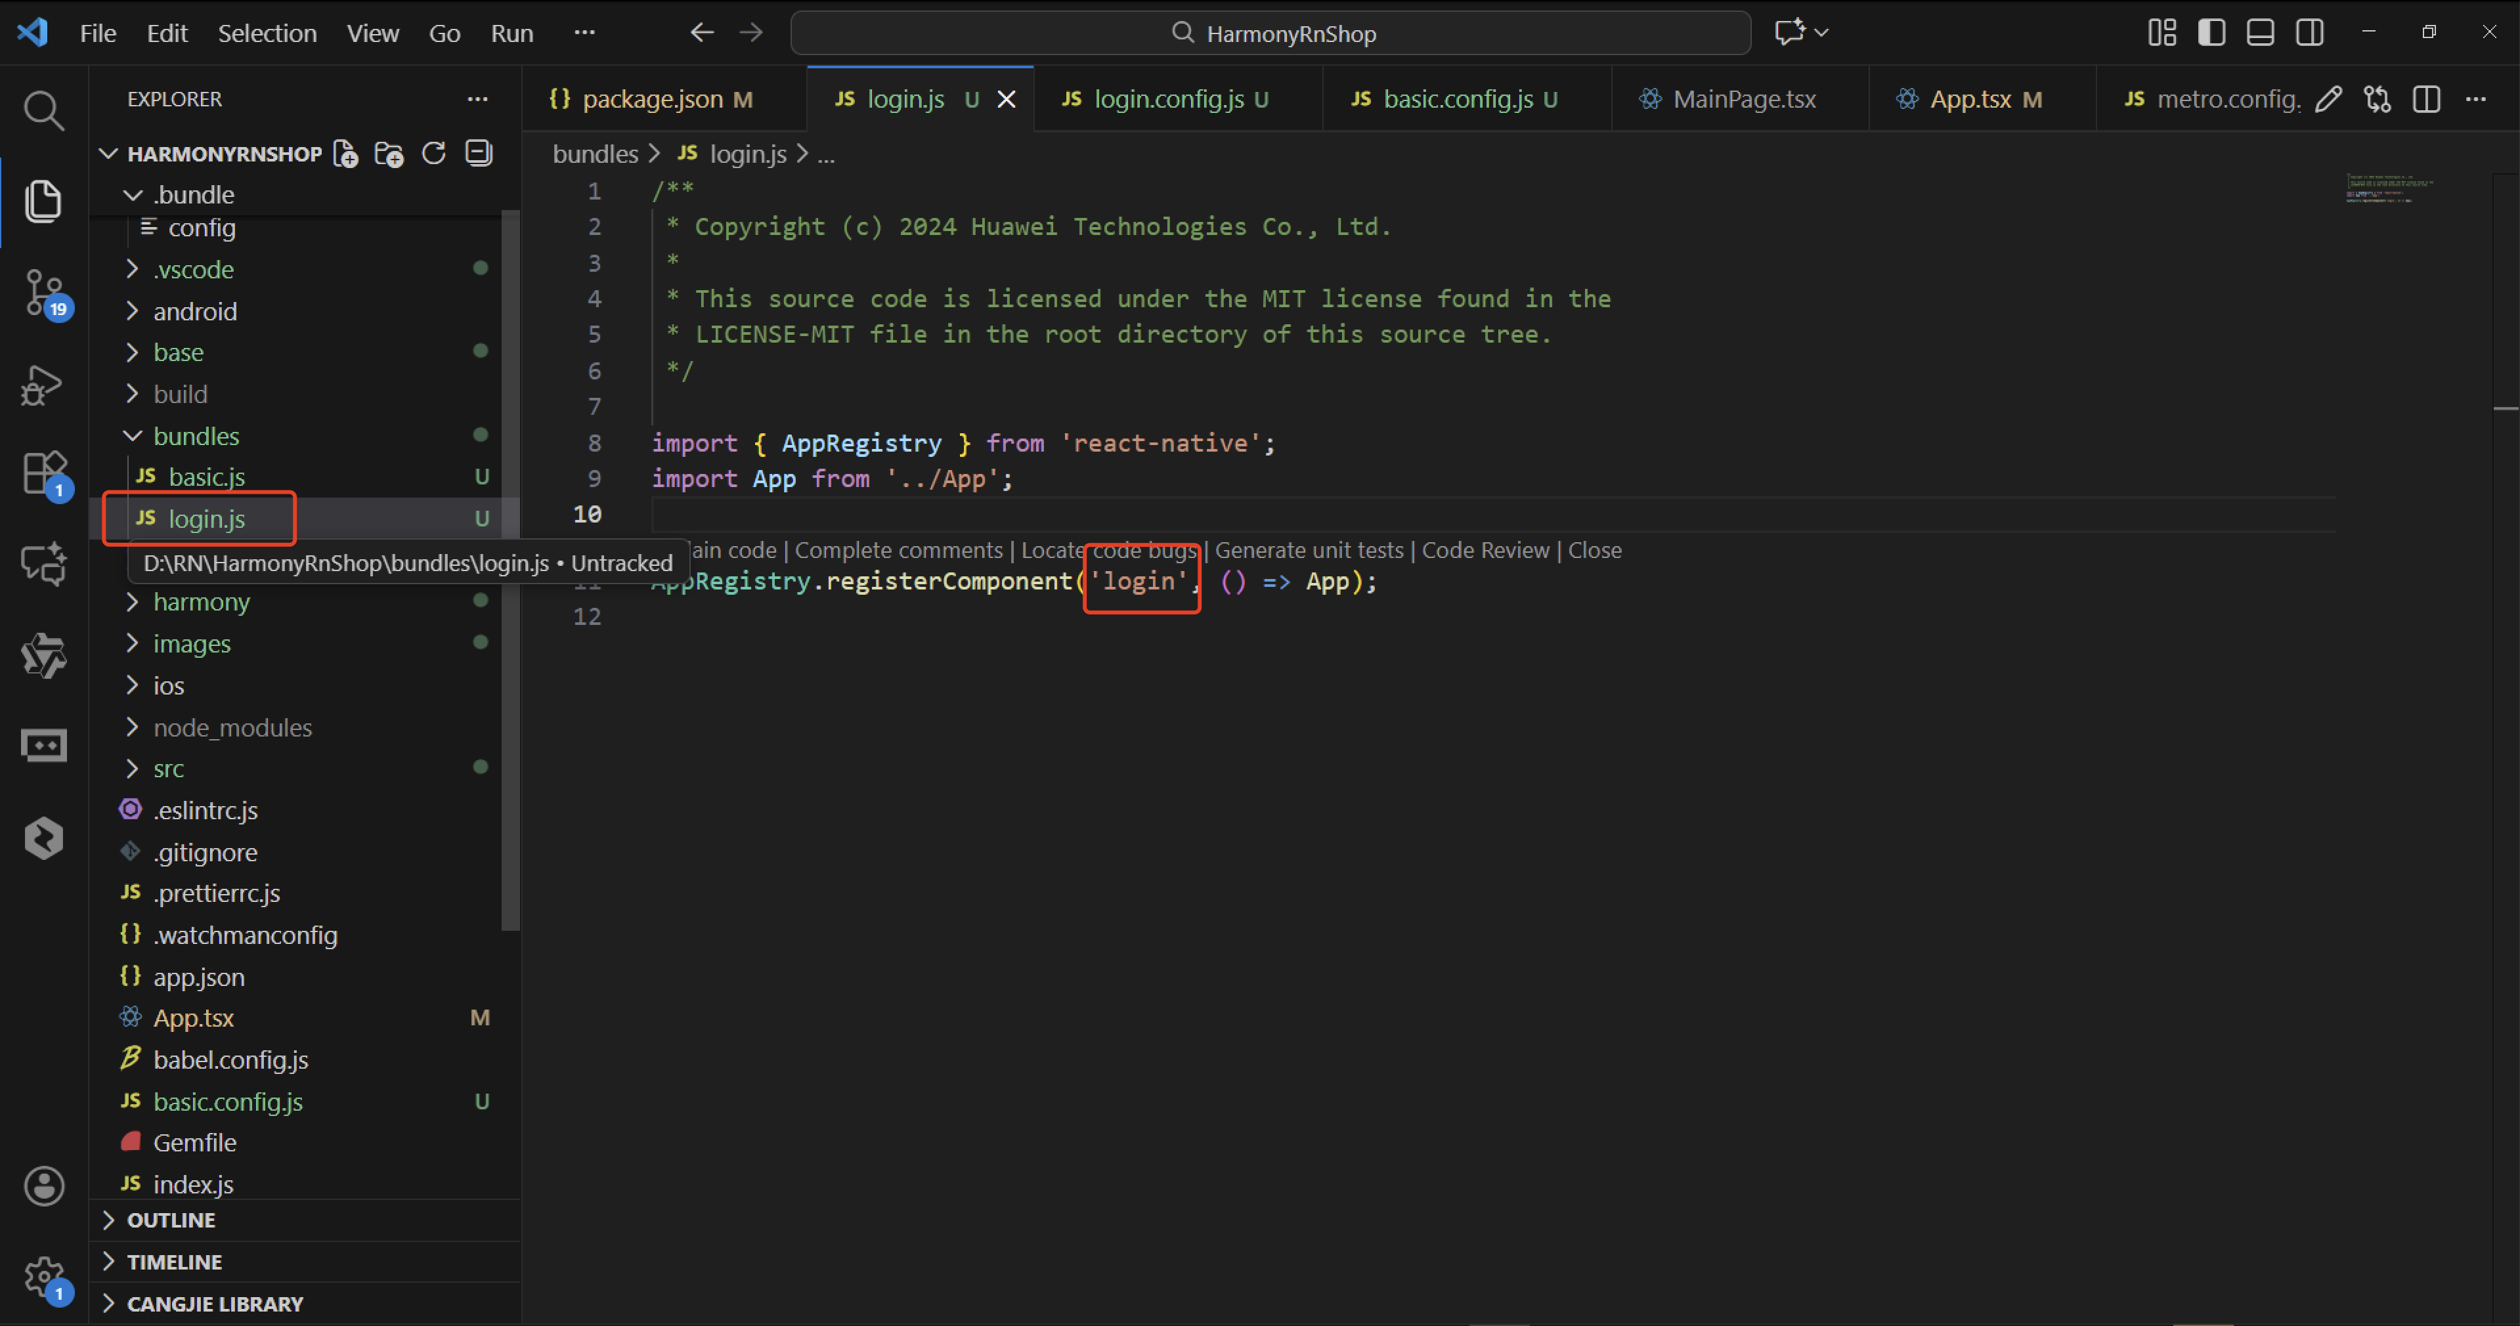Close the login.js editor tab
This screenshot has height=1326, width=2520.
coord(1007,100)
